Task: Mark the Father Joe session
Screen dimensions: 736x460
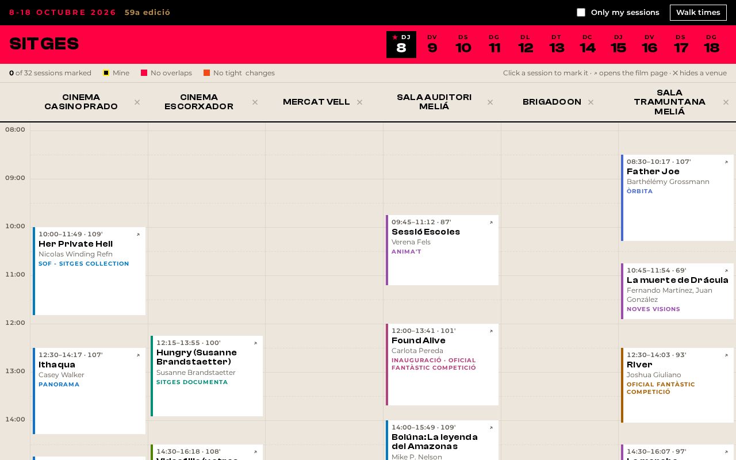Action: coord(677,198)
